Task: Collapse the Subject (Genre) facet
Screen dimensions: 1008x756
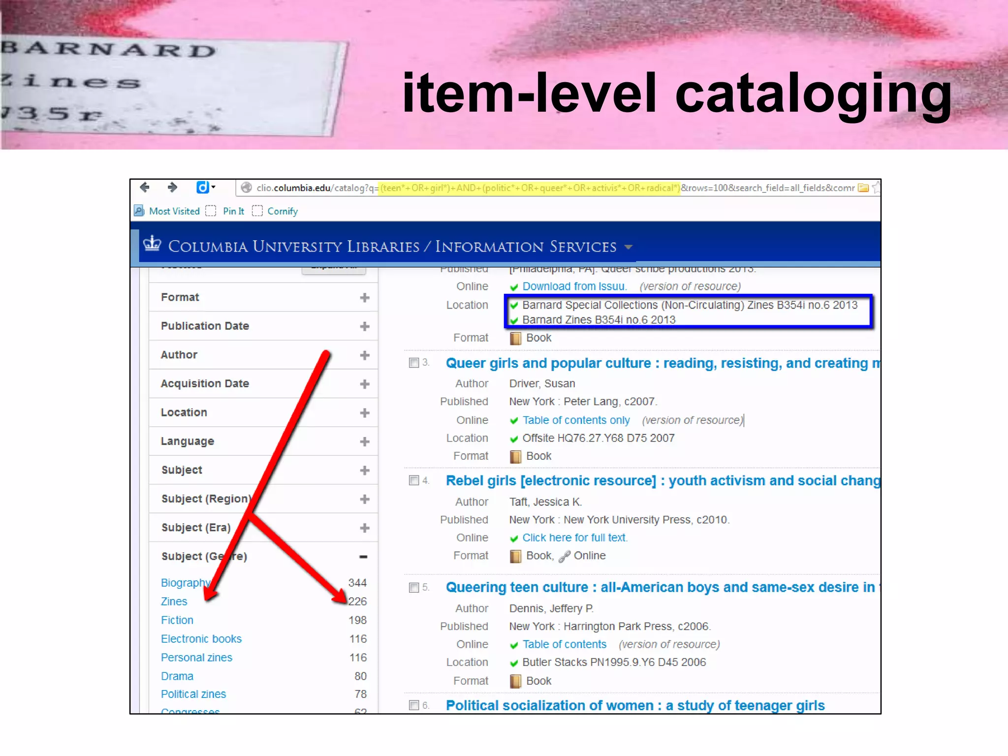Action: [363, 557]
